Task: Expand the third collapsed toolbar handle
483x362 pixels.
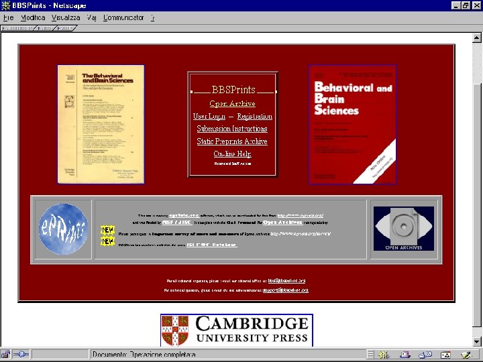Action: [65, 28]
